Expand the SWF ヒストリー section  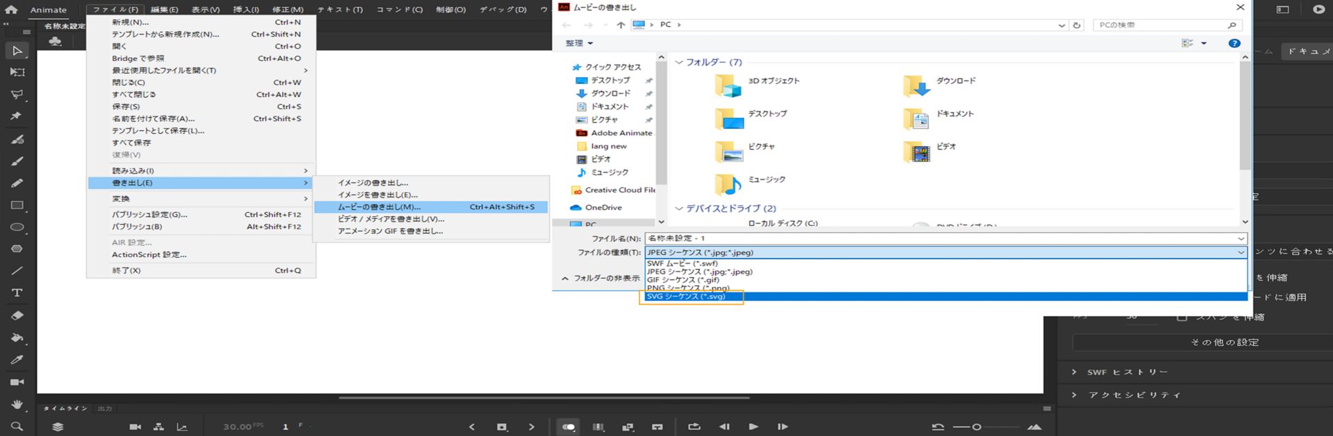click(1074, 372)
